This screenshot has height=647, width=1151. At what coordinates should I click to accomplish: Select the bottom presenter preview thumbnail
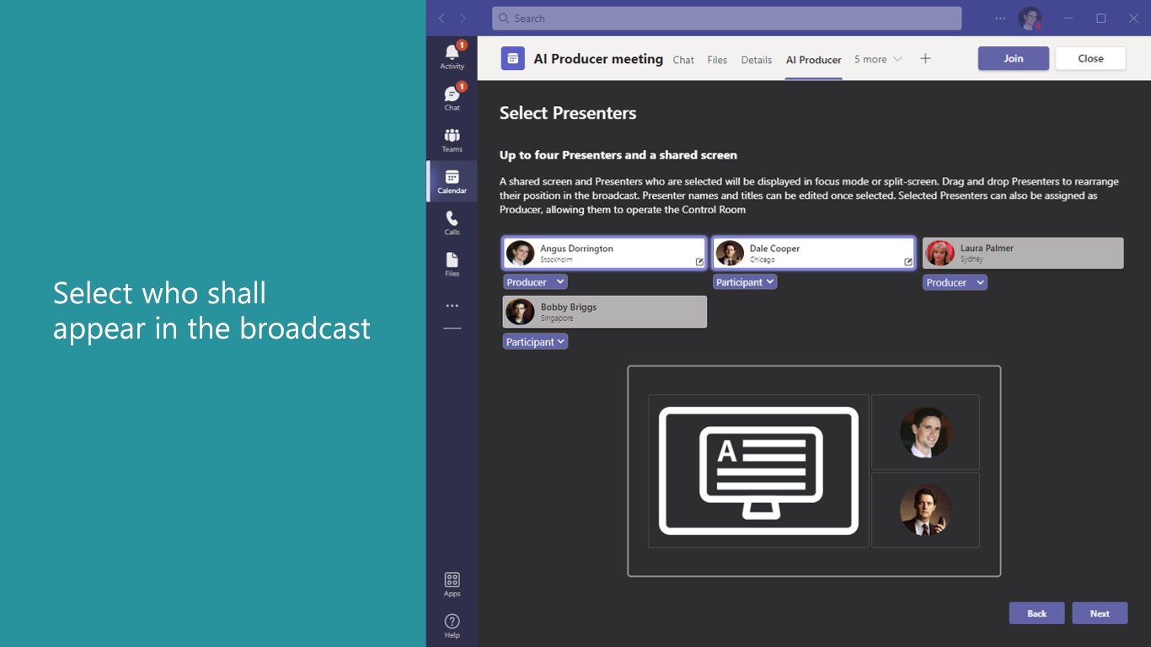(x=925, y=510)
